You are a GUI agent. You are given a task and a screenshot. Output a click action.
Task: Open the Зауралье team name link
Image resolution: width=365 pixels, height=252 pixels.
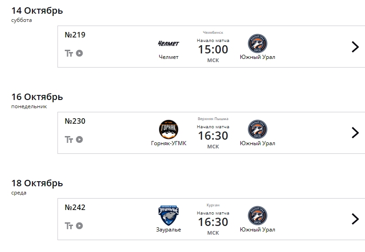click(x=168, y=230)
